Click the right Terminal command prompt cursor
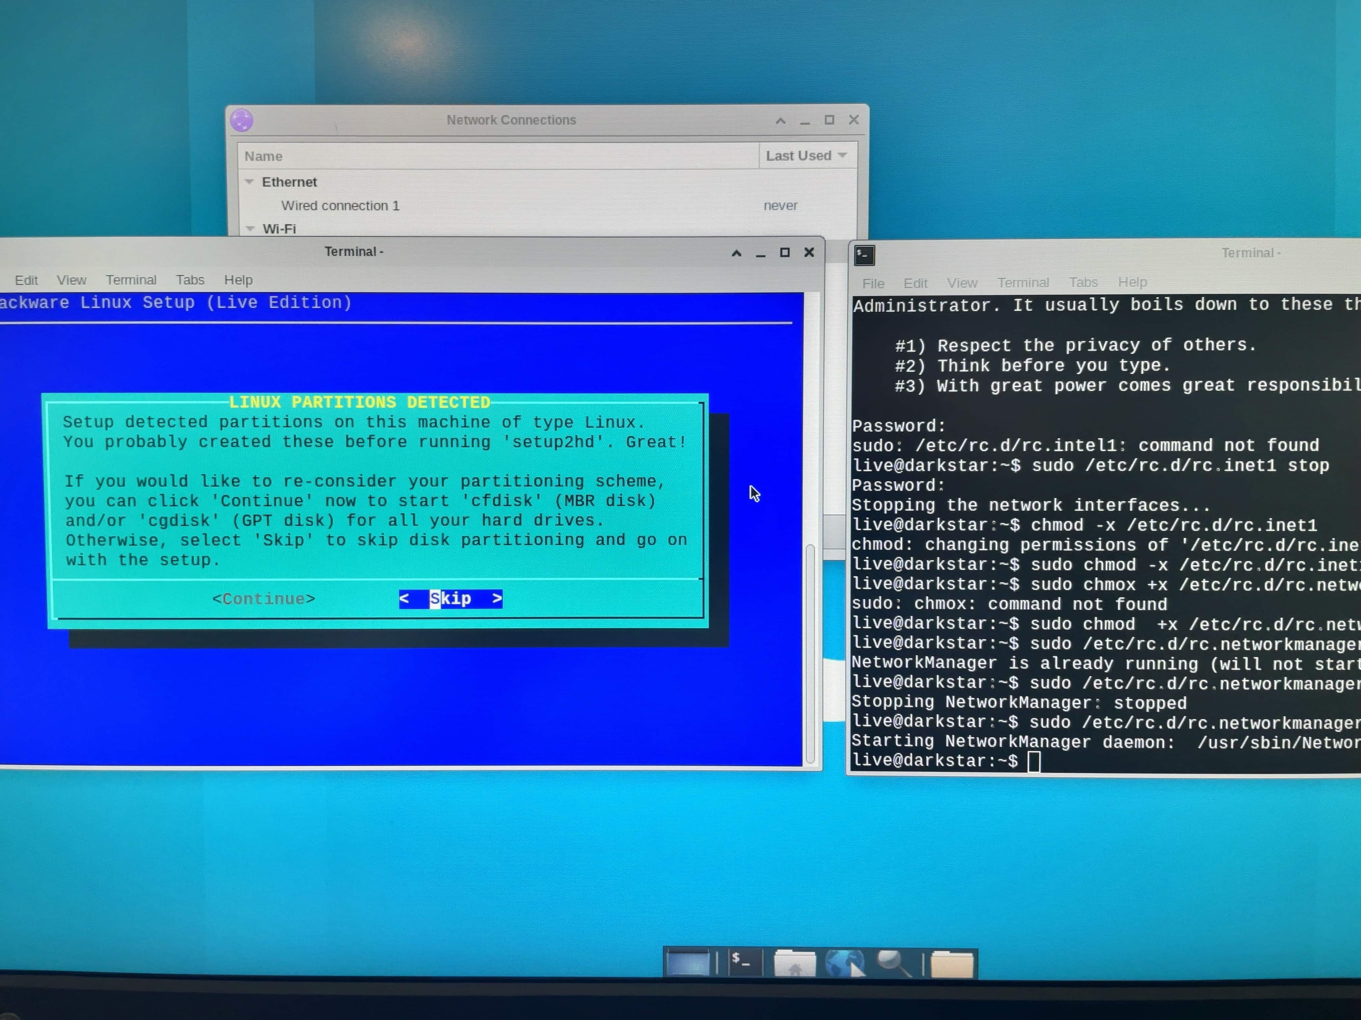1361x1020 pixels. point(1034,761)
